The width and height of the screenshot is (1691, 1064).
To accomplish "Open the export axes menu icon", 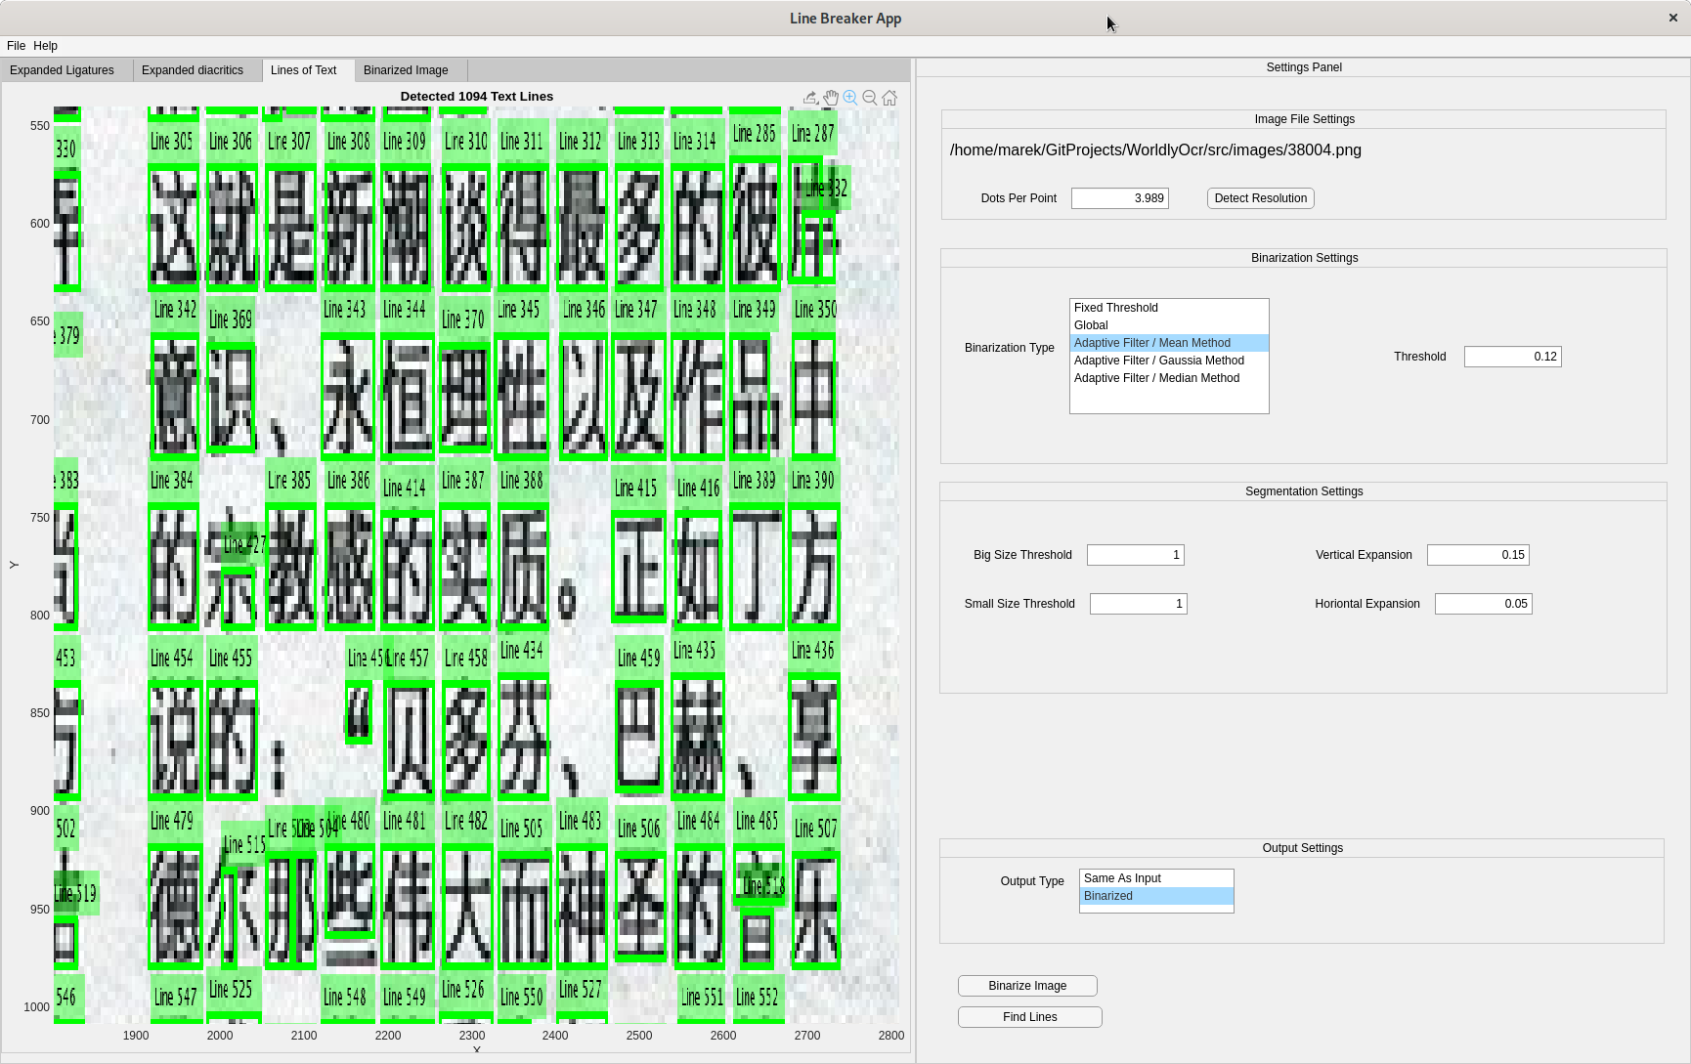I will (810, 98).
